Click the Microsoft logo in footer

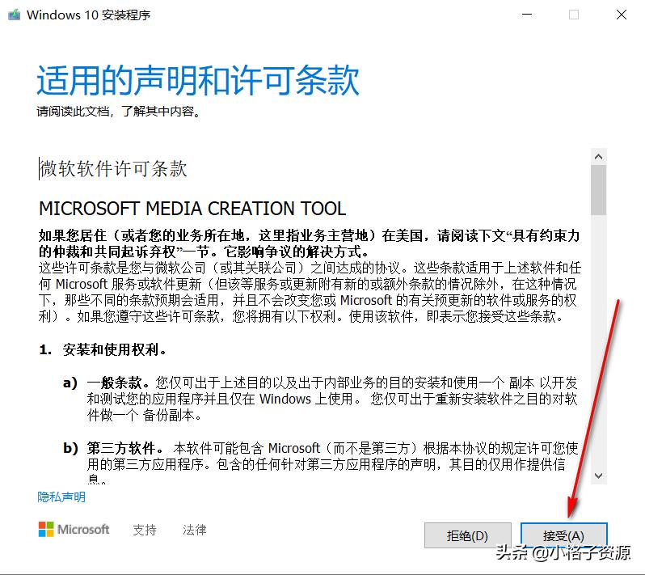click(74, 529)
